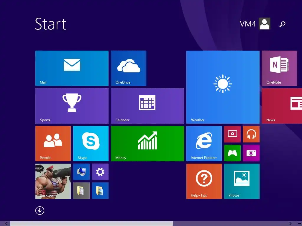Click the horizontal scrollbar thumb

tap(91, 224)
